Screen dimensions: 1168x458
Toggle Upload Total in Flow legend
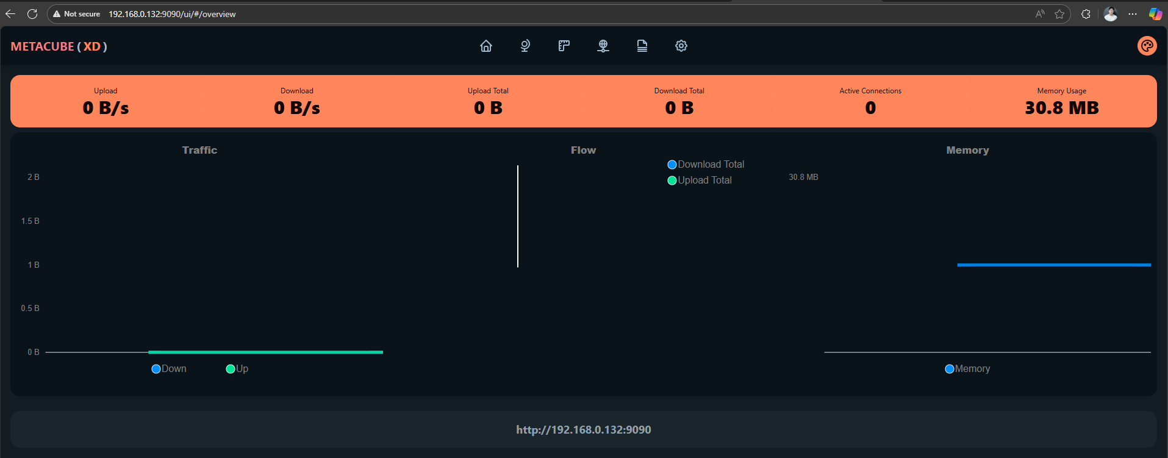[700, 181]
